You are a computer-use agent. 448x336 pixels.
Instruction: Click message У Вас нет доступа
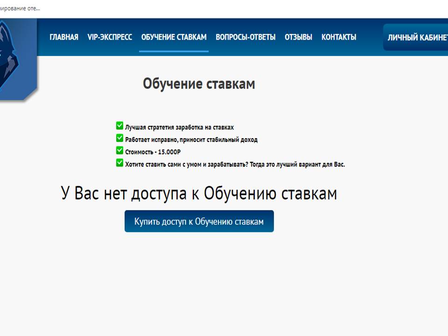199,193
